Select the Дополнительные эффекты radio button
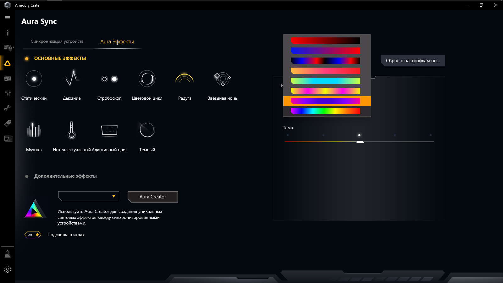Image resolution: width=503 pixels, height=283 pixels. coord(27,176)
